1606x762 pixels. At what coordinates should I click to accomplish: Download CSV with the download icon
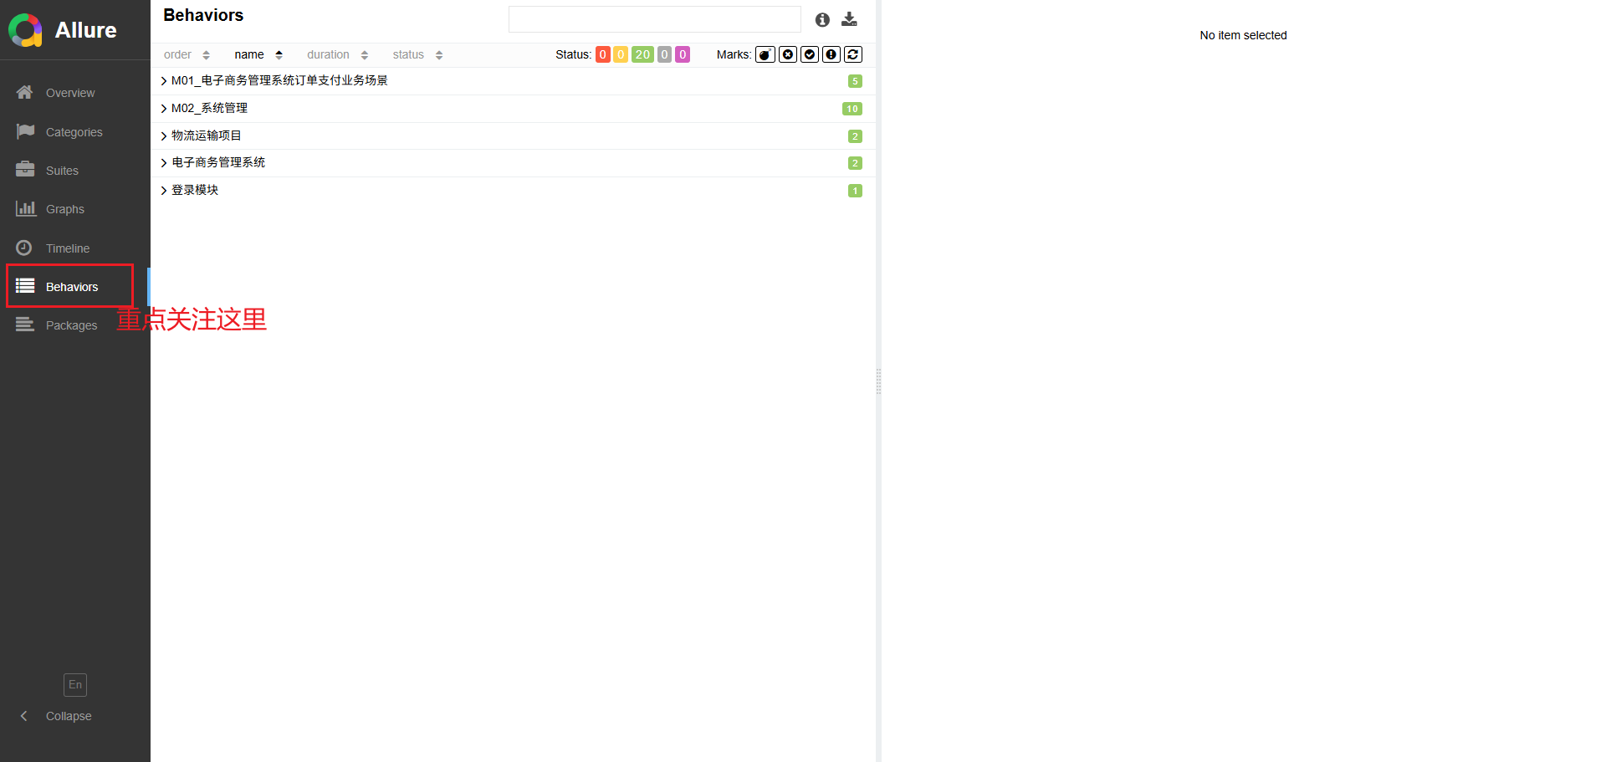click(x=850, y=19)
